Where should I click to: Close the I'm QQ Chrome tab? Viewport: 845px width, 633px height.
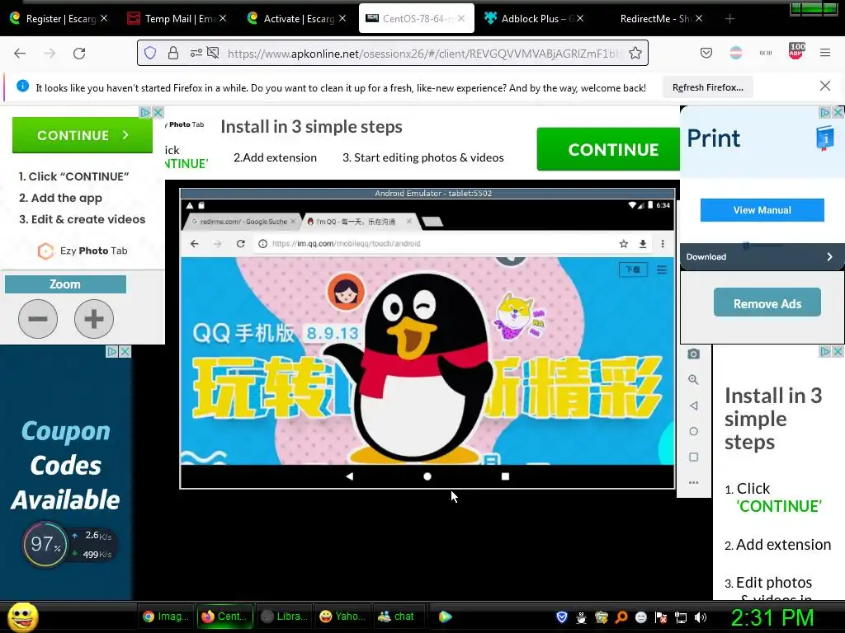pyautogui.click(x=409, y=221)
